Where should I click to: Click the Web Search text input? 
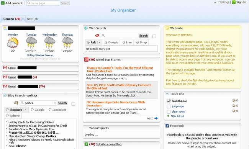(x=120, y=35)
